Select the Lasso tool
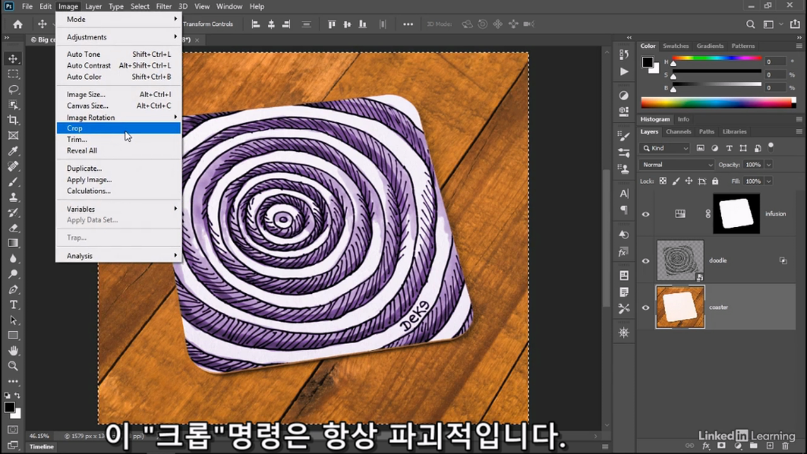The width and height of the screenshot is (807, 454). [x=13, y=90]
